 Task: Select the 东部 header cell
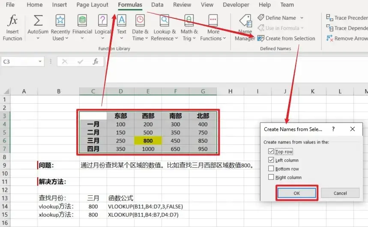pos(120,116)
